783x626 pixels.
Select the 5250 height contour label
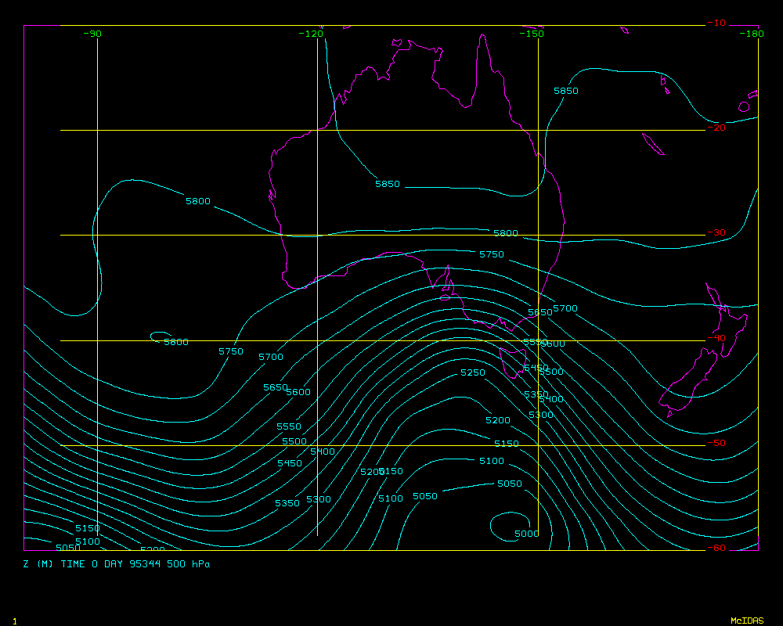473,372
